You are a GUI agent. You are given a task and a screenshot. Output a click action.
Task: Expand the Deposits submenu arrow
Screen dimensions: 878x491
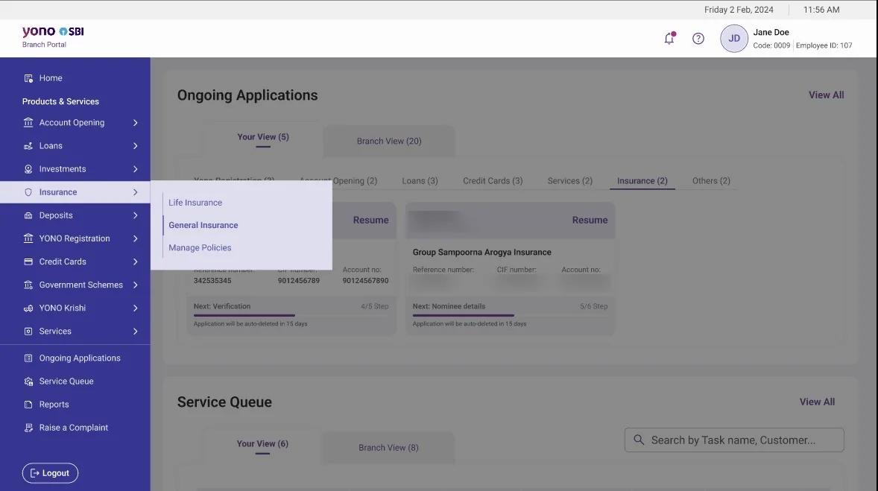tap(135, 215)
